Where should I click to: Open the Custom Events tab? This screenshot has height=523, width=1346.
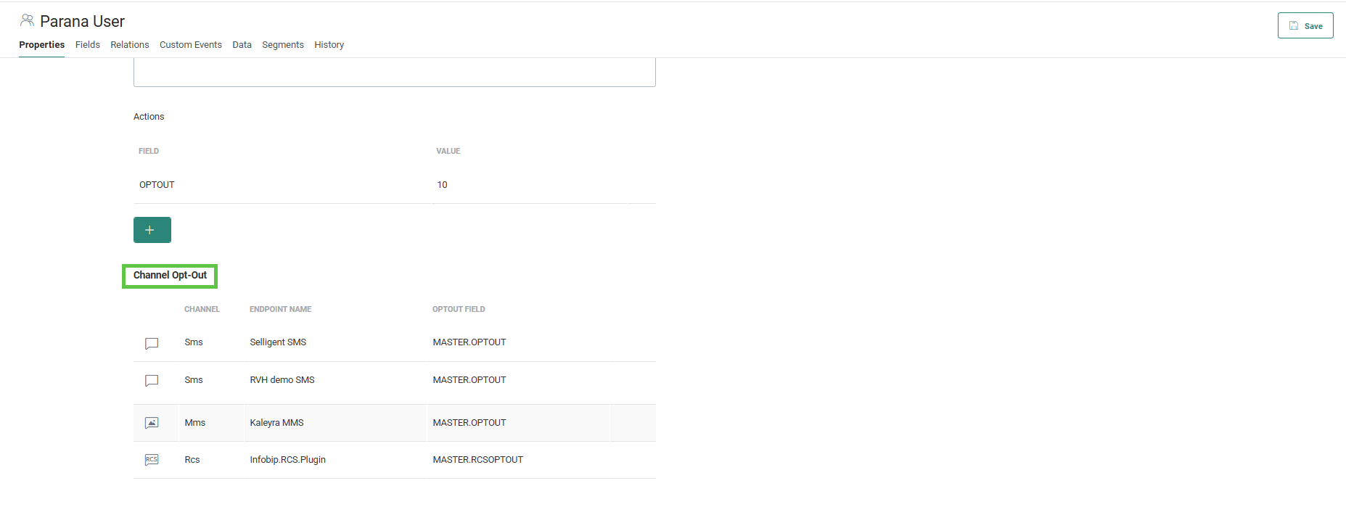click(191, 45)
